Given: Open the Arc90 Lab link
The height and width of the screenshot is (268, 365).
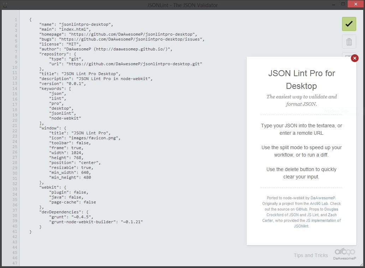Looking at the screenshot, I should click(319, 203).
